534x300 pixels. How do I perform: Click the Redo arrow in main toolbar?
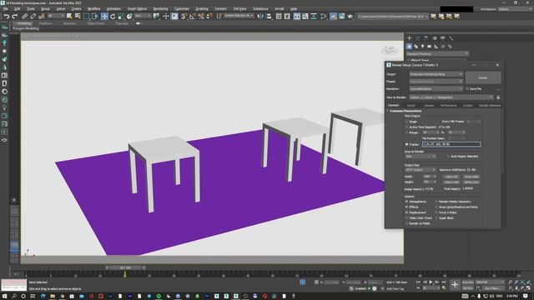click(x=15, y=17)
